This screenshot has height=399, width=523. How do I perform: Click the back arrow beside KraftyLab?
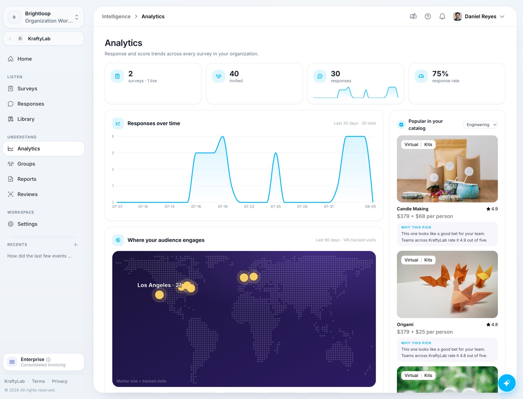point(10,38)
